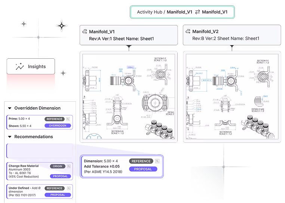Click PROPOSAL badge on Add Tolerance card
The width and height of the screenshot is (285, 203).
click(x=143, y=169)
